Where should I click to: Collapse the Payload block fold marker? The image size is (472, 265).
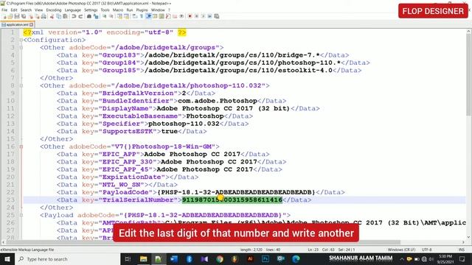click(21, 215)
